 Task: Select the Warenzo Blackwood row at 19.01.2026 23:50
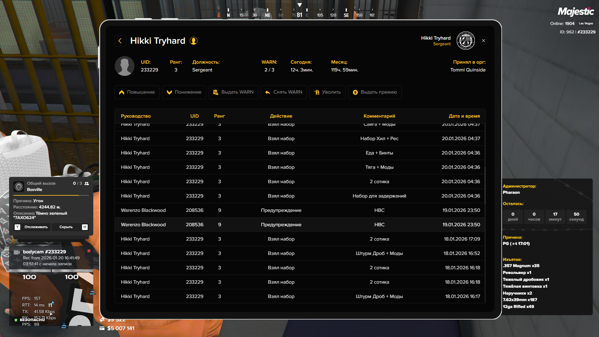[x=299, y=210]
